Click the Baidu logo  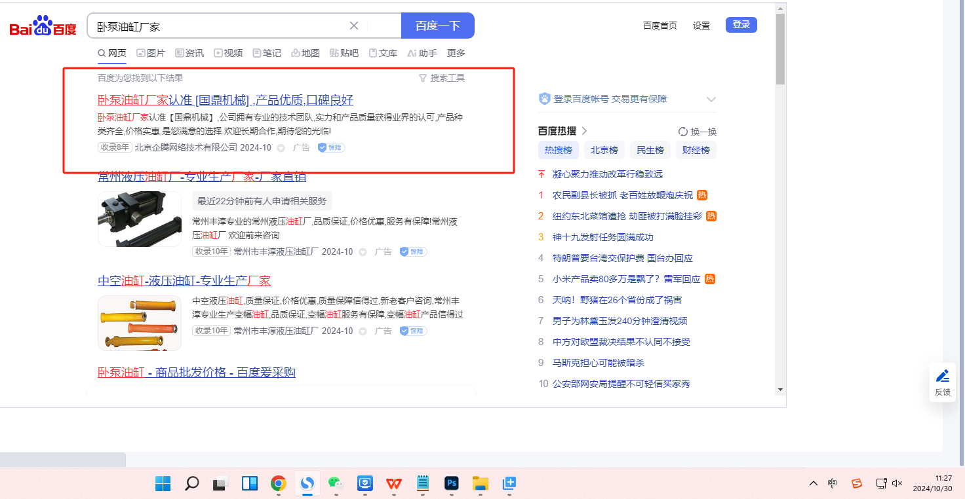pos(43,26)
